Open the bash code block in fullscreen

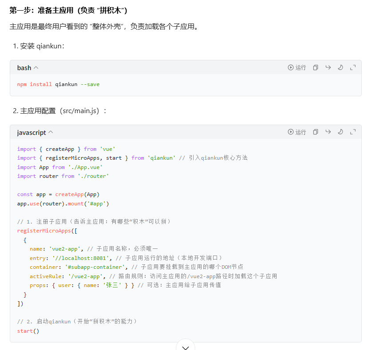353,67
